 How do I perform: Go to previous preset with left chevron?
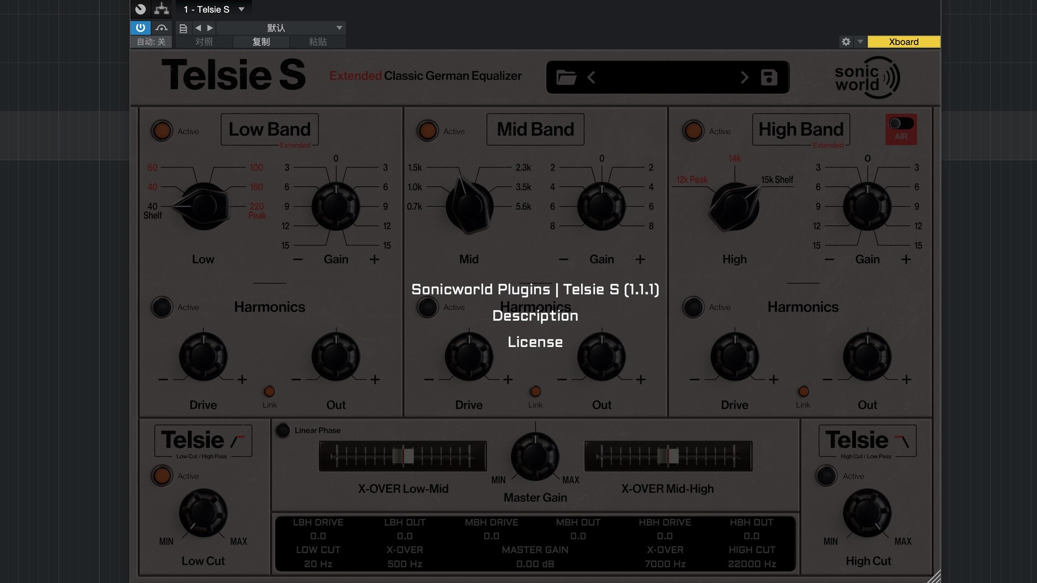pos(591,78)
